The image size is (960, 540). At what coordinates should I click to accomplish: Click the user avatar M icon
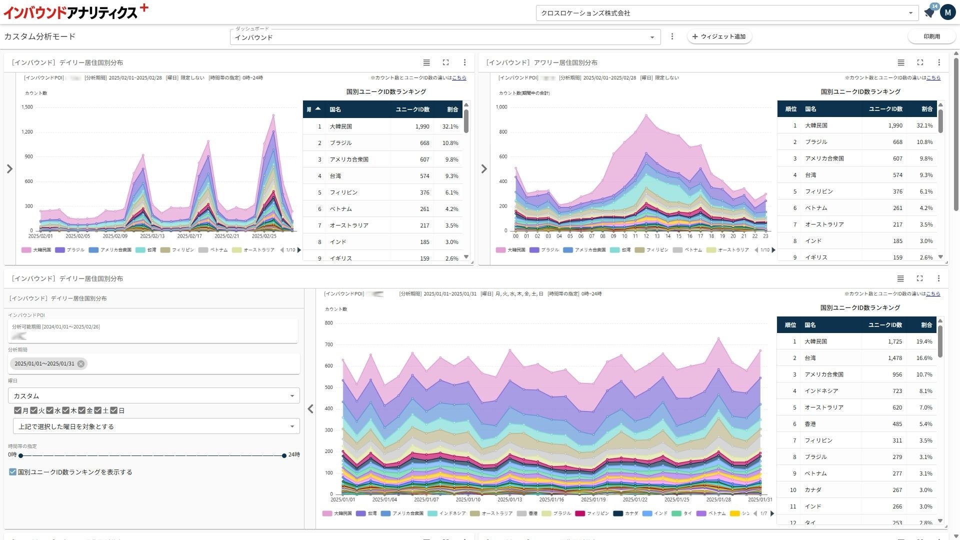coord(947,12)
